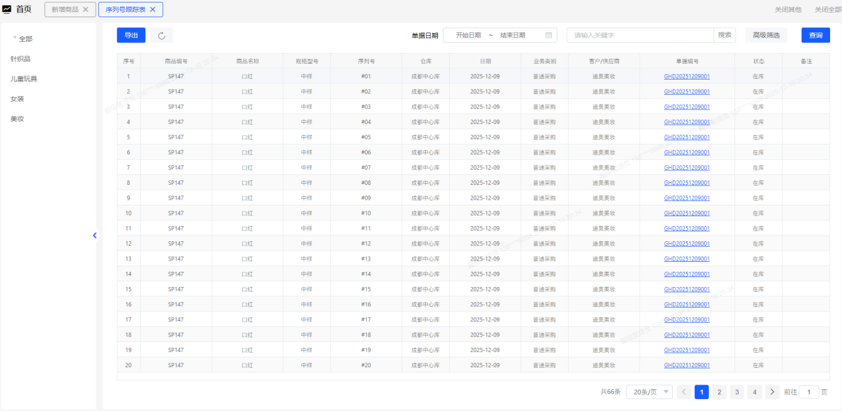
Task: Open 高级筛选 advanced filter
Action: [x=766, y=35]
